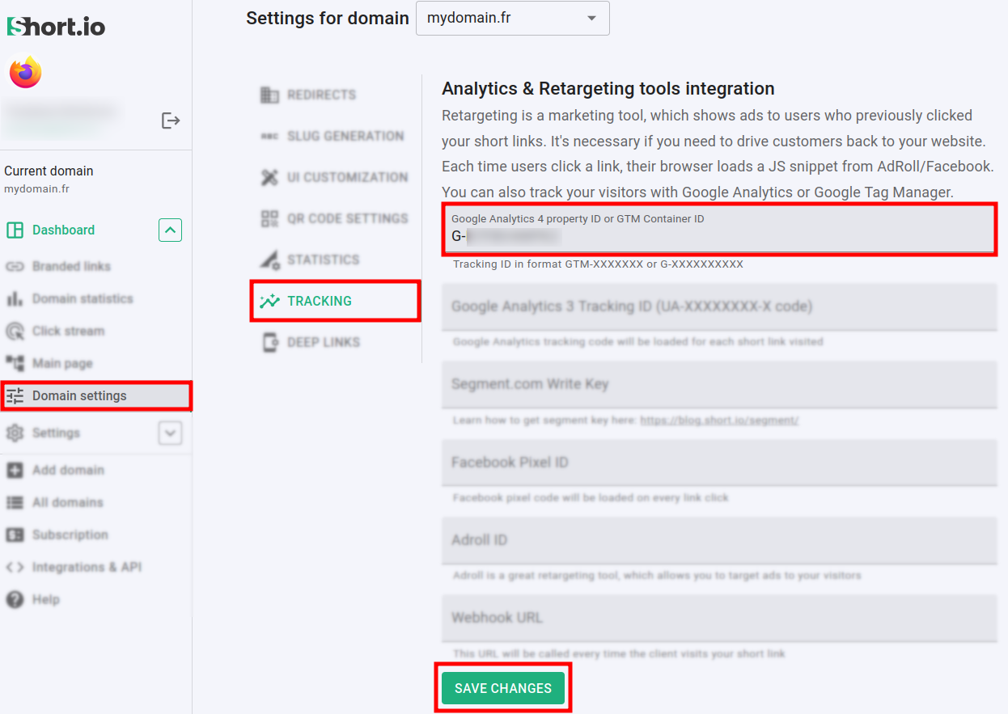
Task: Click the Facebook Pixel ID field
Action: (718, 463)
